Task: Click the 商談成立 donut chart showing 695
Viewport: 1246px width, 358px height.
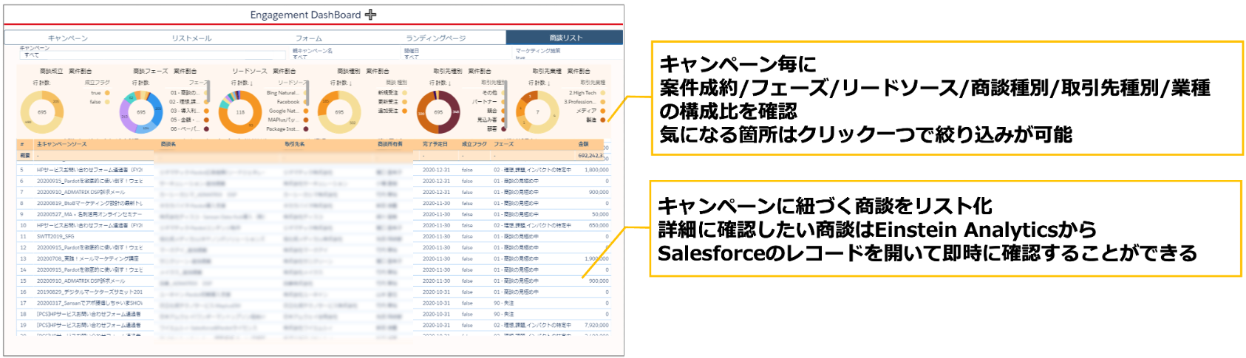Action: click(42, 112)
